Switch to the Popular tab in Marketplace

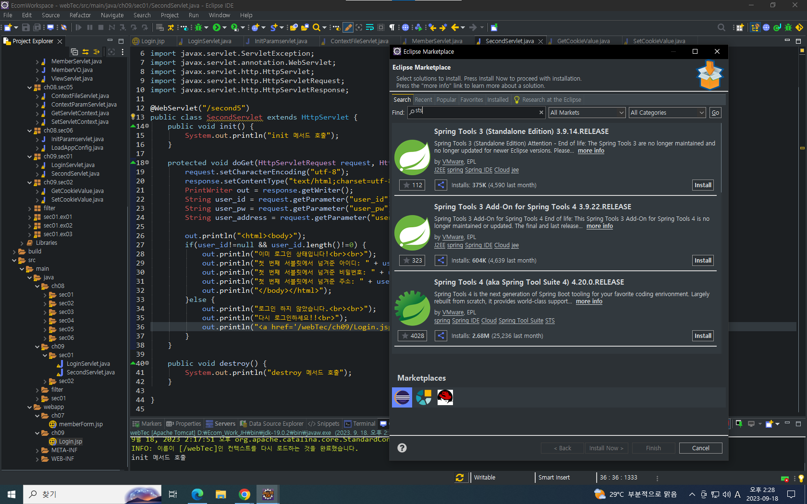pos(446,99)
